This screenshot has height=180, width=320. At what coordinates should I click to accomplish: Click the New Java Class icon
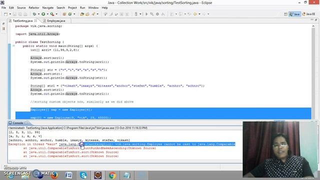(70, 14)
